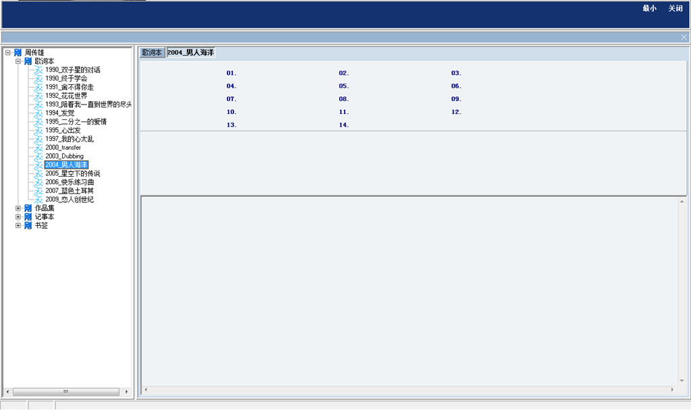Open track link 07.
691x410 pixels.
point(231,99)
